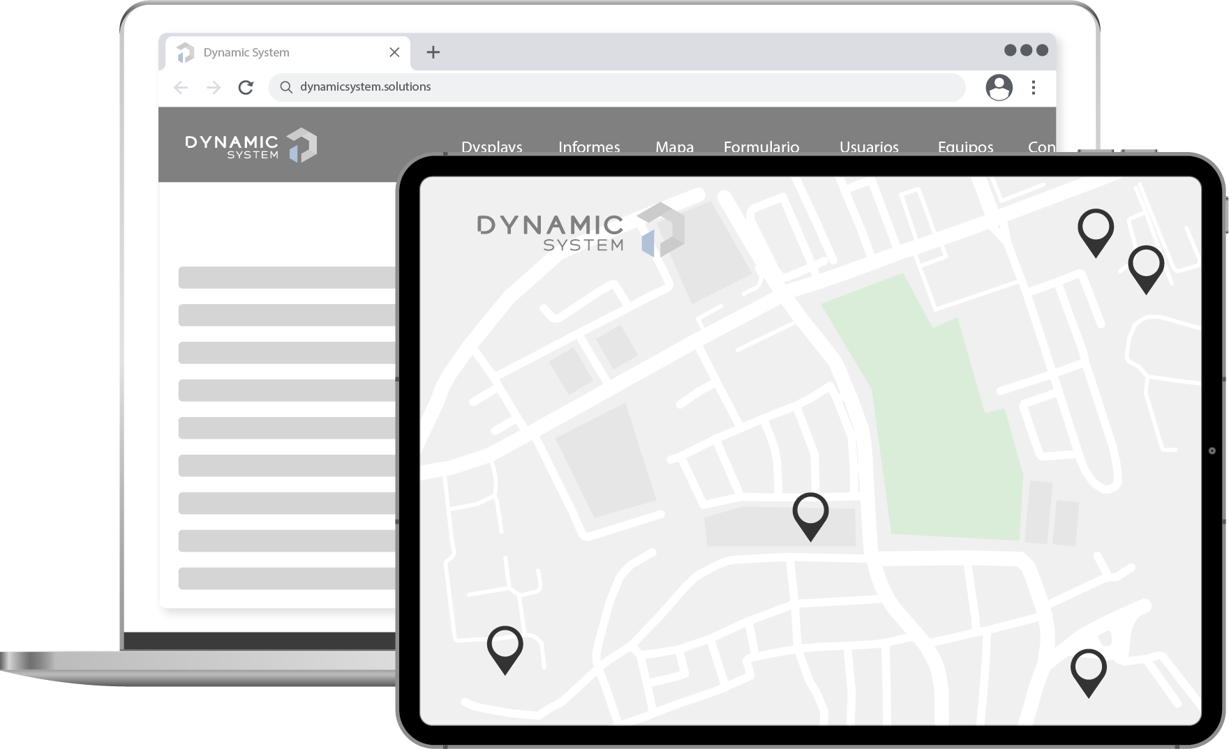Click the browser back arrow
The image size is (1229, 749).
181,87
